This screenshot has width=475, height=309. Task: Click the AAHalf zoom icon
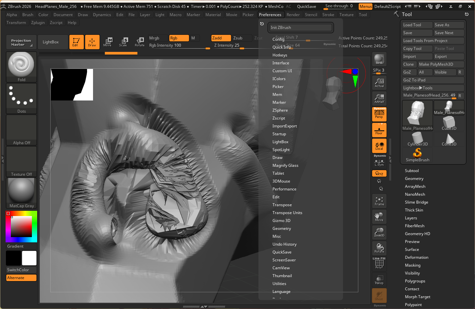pyautogui.click(x=379, y=98)
